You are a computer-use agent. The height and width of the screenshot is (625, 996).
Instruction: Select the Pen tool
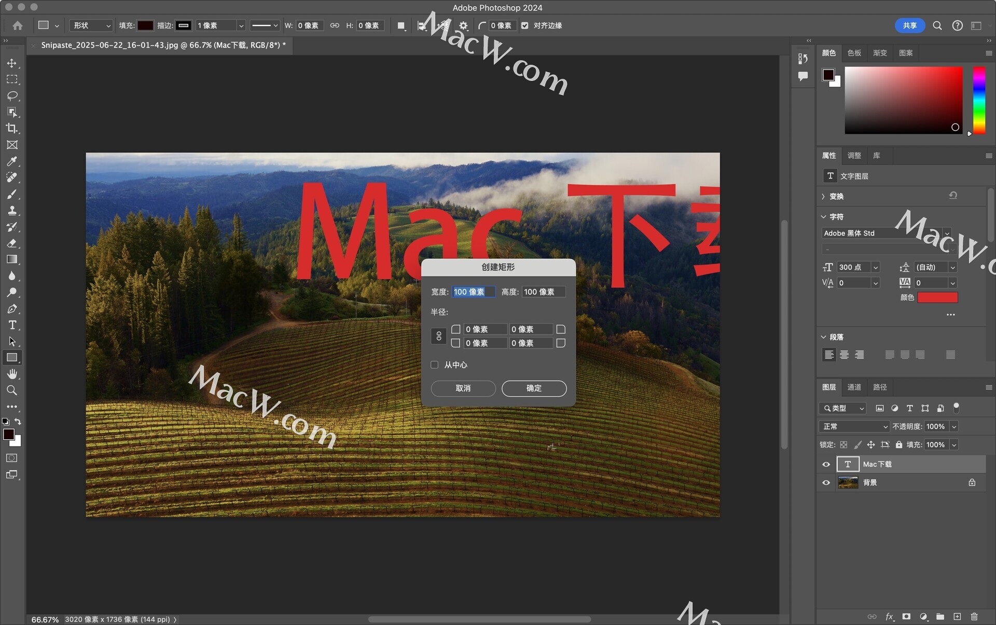click(x=12, y=309)
